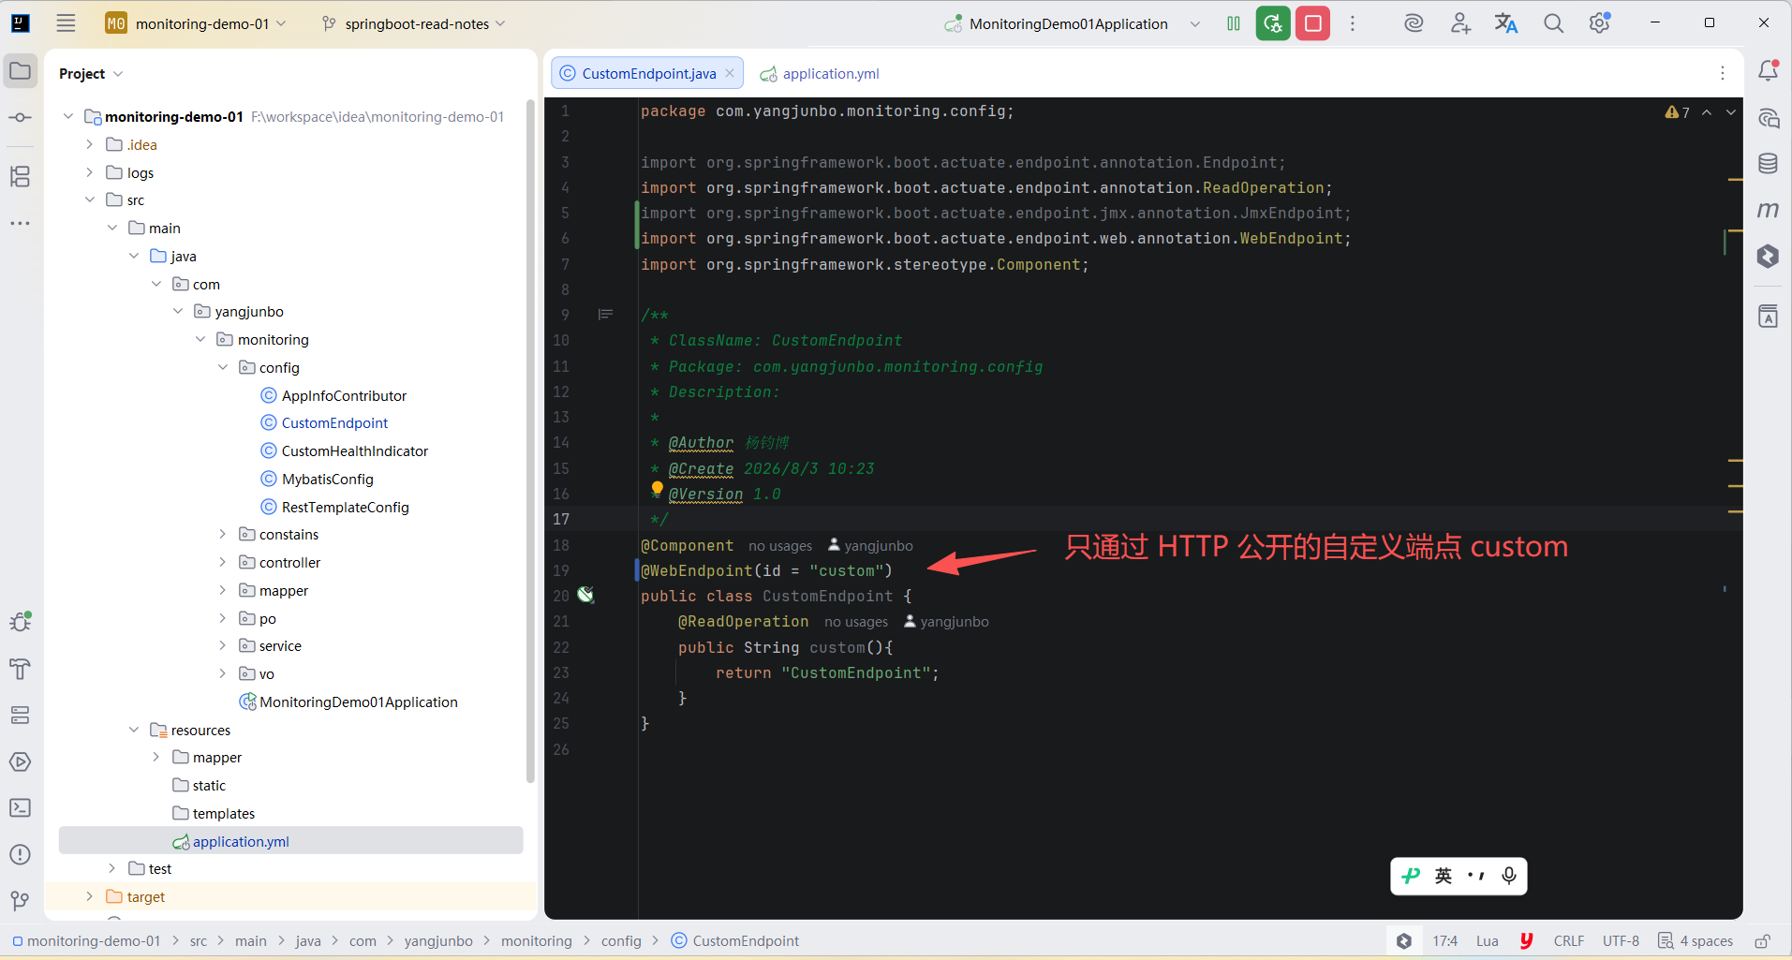Open the Maven tool window
1792x960 pixels.
[x=1769, y=210]
